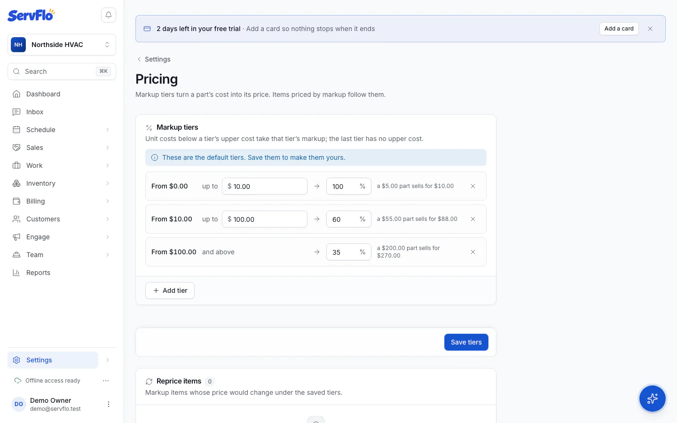Remove the From $10.00 markup tier

(x=473, y=219)
